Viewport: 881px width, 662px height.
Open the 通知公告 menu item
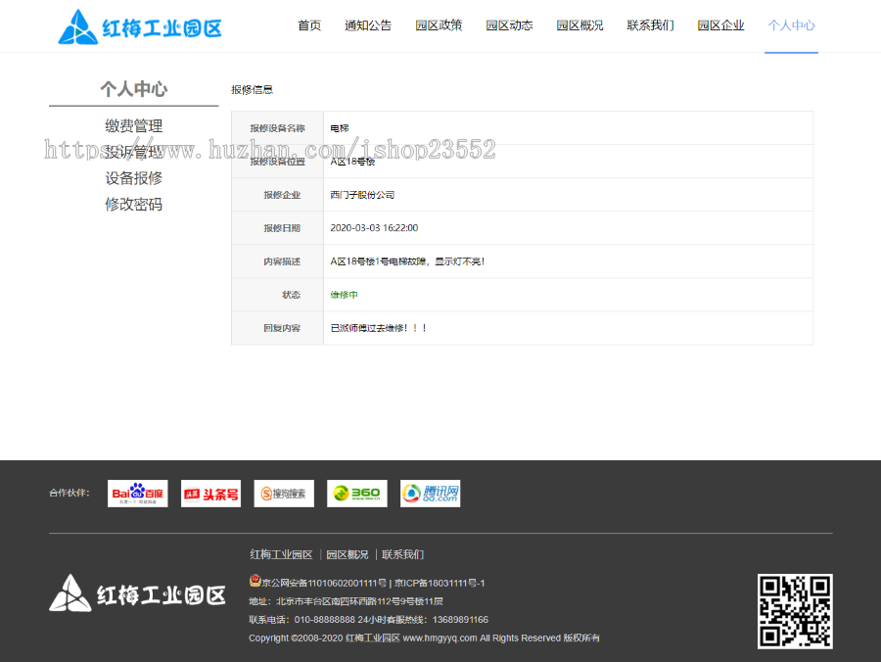tap(367, 25)
